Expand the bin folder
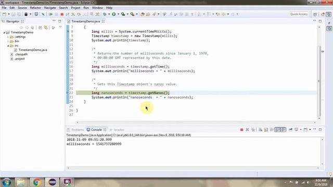333x187 pixels. click(x=8, y=42)
